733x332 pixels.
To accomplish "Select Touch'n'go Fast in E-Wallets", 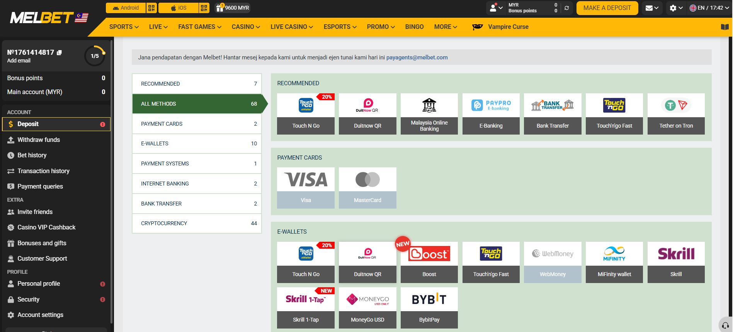I will click(491, 262).
